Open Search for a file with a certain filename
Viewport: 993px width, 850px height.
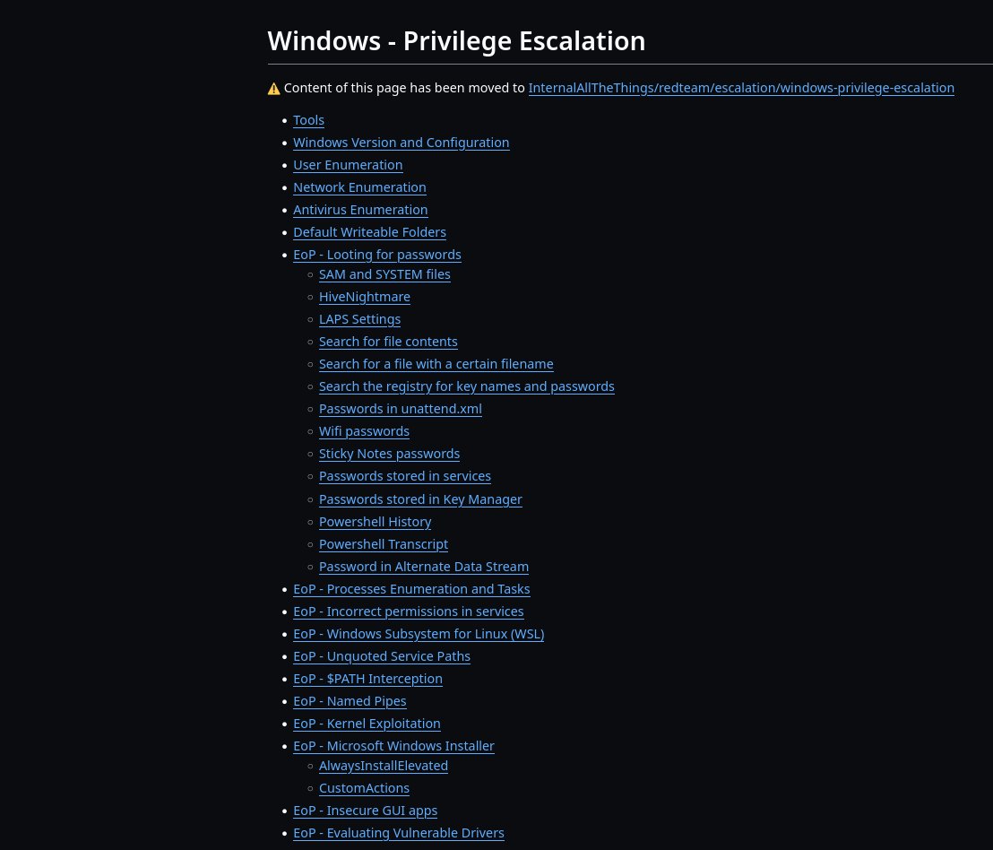[436, 364]
